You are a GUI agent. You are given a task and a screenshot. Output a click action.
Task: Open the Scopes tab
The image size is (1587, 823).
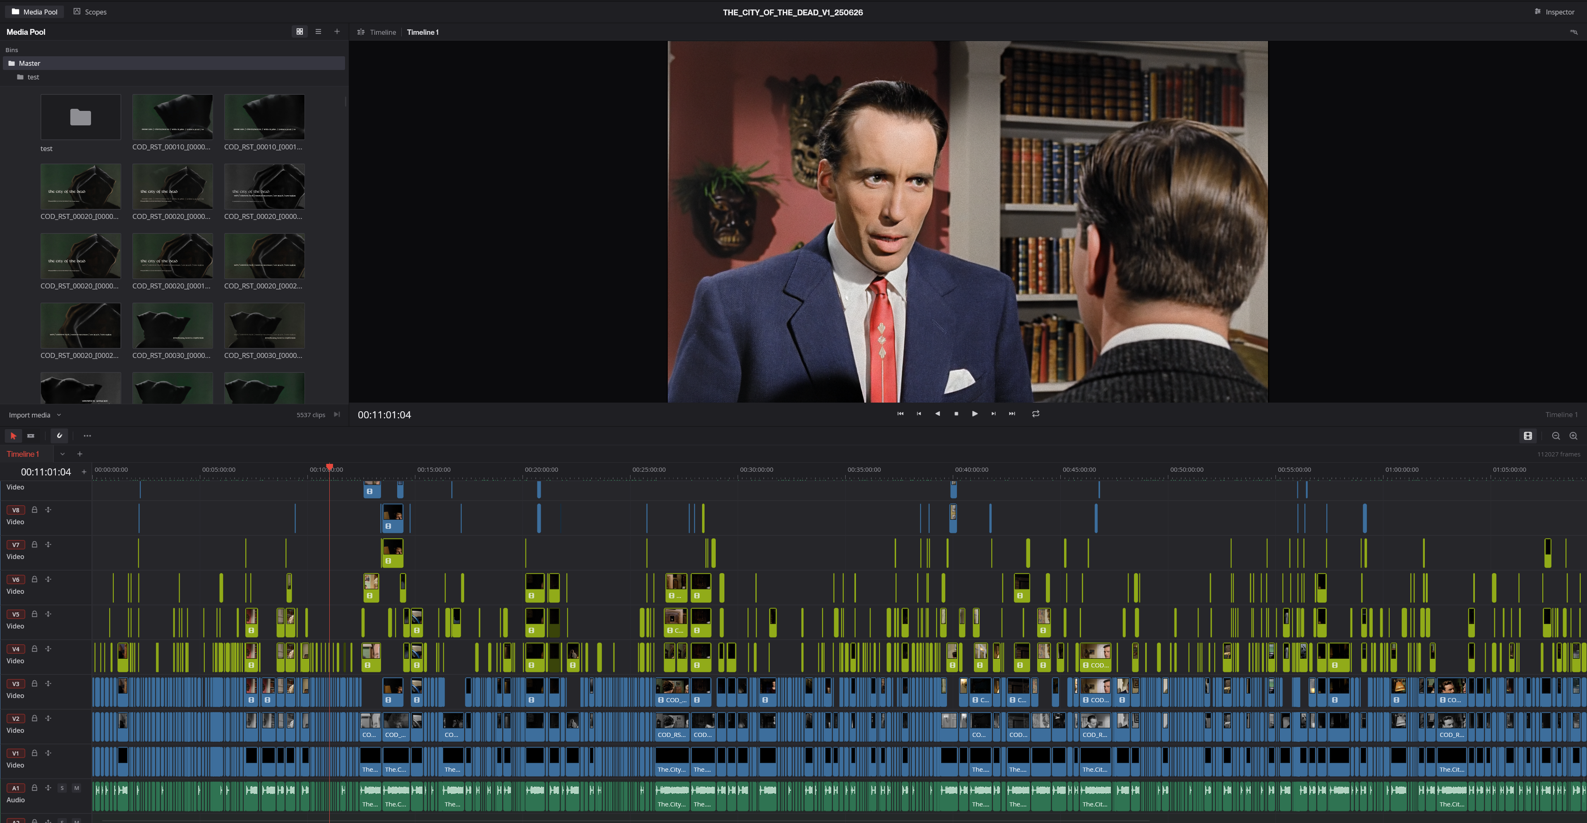pos(90,12)
